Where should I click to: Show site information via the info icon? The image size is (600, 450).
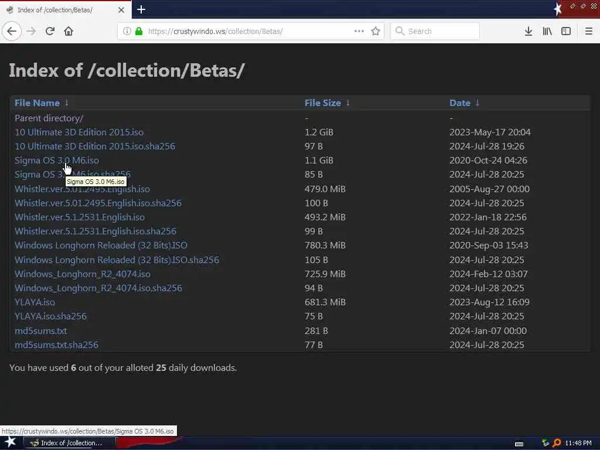[127, 31]
